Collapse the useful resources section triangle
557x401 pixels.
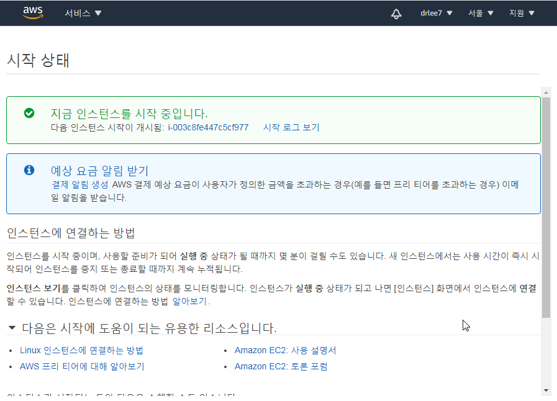coord(12,328)
